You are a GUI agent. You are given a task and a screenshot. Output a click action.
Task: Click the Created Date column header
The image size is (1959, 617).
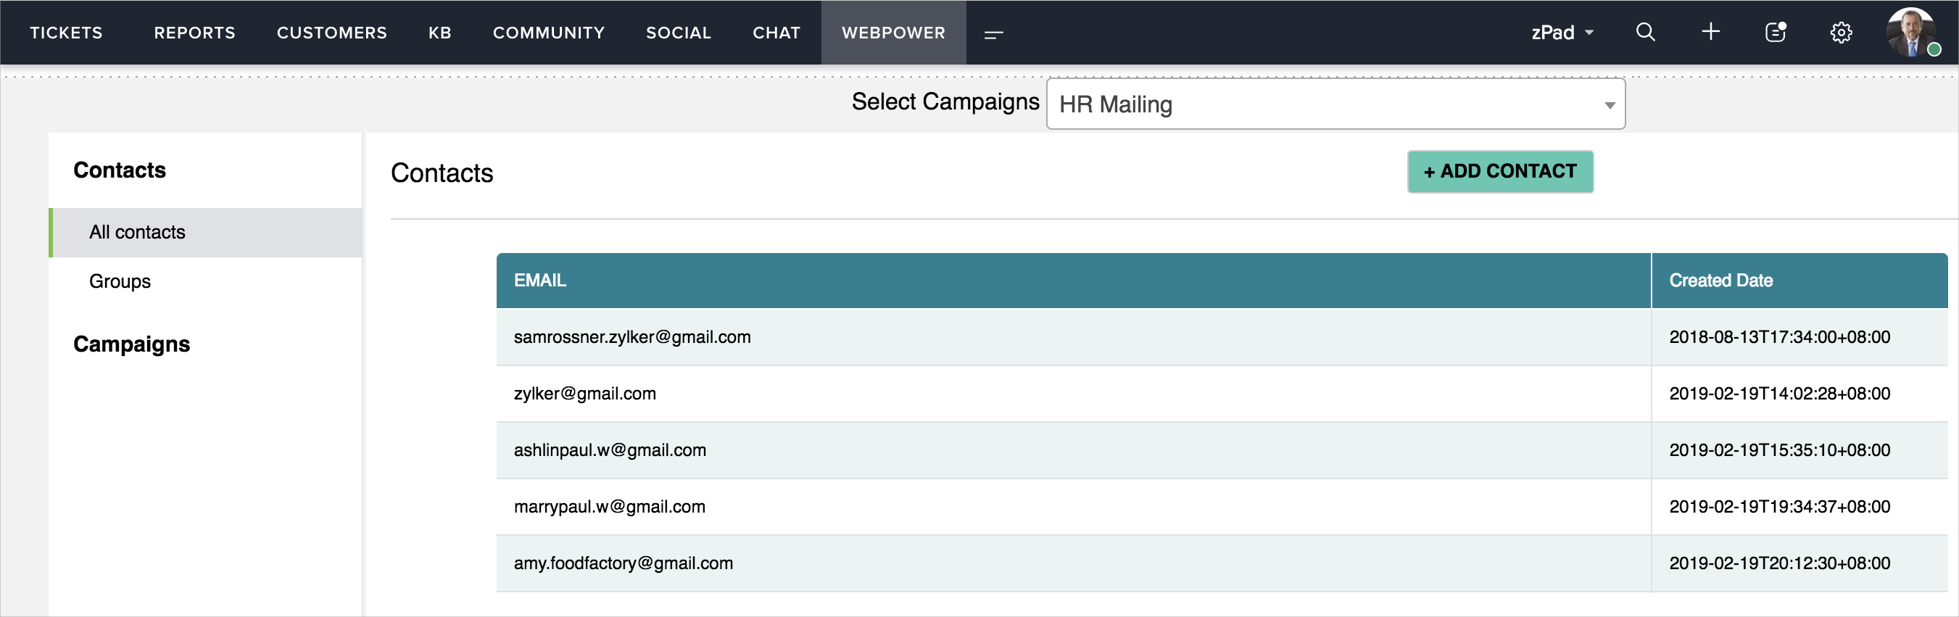pos(1720,281)
